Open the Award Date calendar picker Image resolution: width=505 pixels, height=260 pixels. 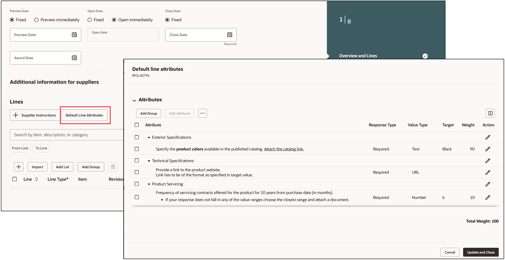coord(74,58)
